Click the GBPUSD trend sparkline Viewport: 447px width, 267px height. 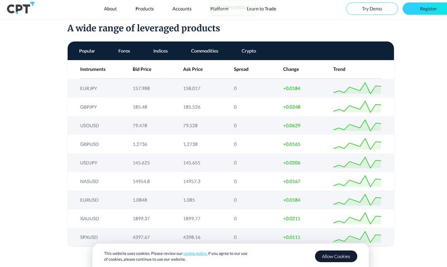click(357, 144)
